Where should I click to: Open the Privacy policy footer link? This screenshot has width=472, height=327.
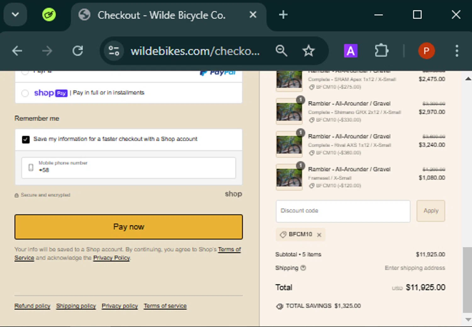coord(120,306)
